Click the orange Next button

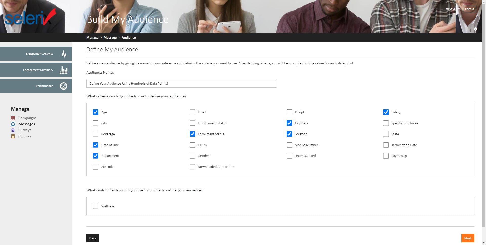coord(468,238)
